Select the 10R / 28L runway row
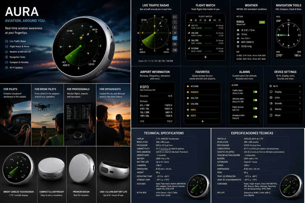Image resolution: width=305 pixels, height=203 pixels. (x=156, y=116)
